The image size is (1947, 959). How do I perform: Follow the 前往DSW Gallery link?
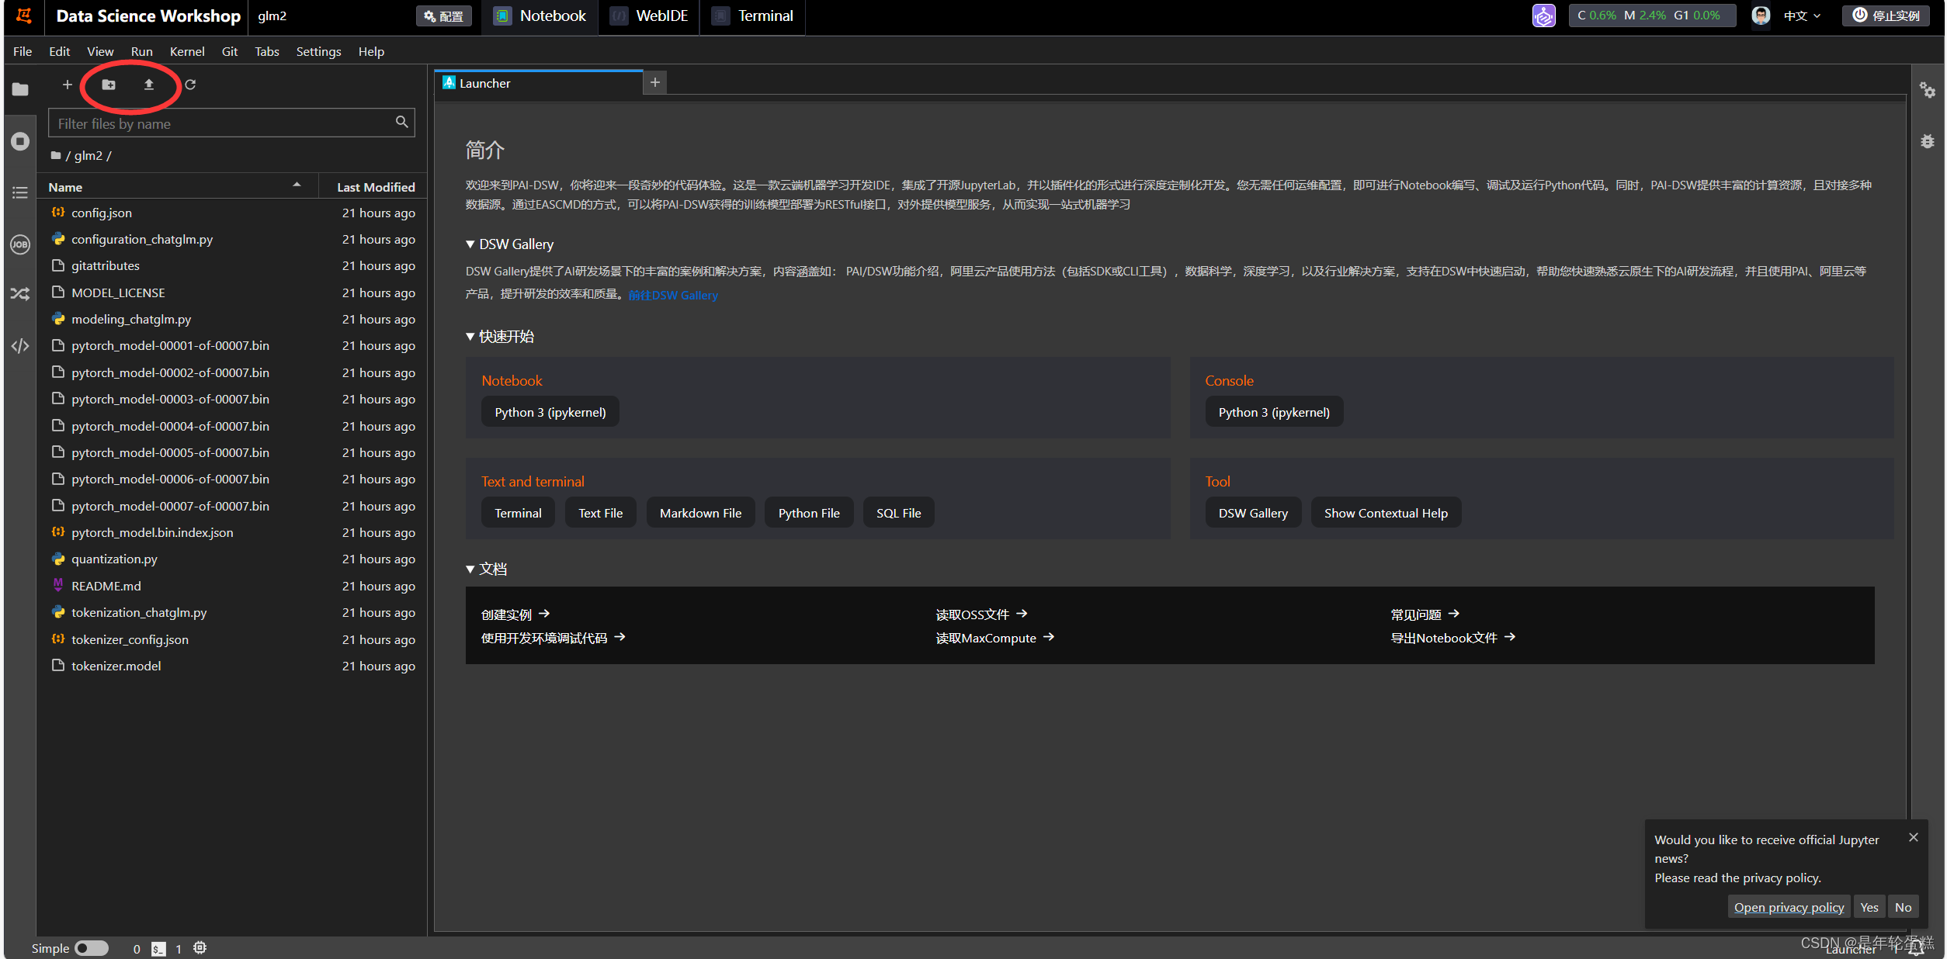(x=672, y=295)
